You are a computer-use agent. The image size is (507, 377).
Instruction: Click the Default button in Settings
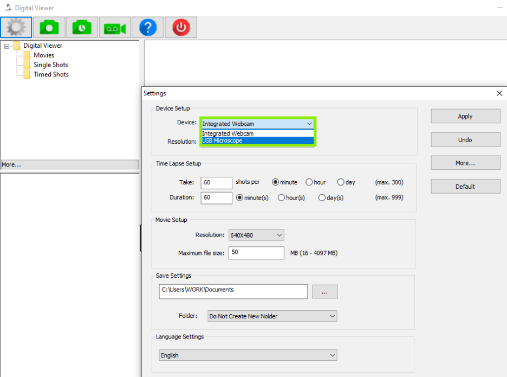tap(465, 187)
